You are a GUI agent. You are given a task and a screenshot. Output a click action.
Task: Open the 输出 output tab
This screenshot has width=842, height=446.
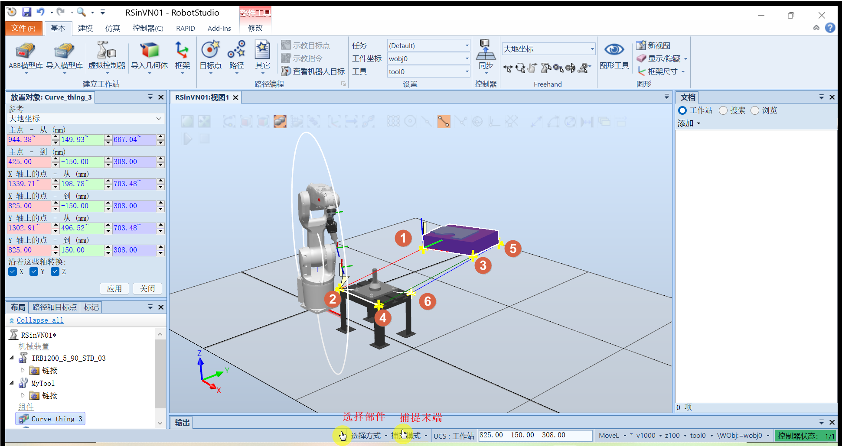[x=182, y=422]
